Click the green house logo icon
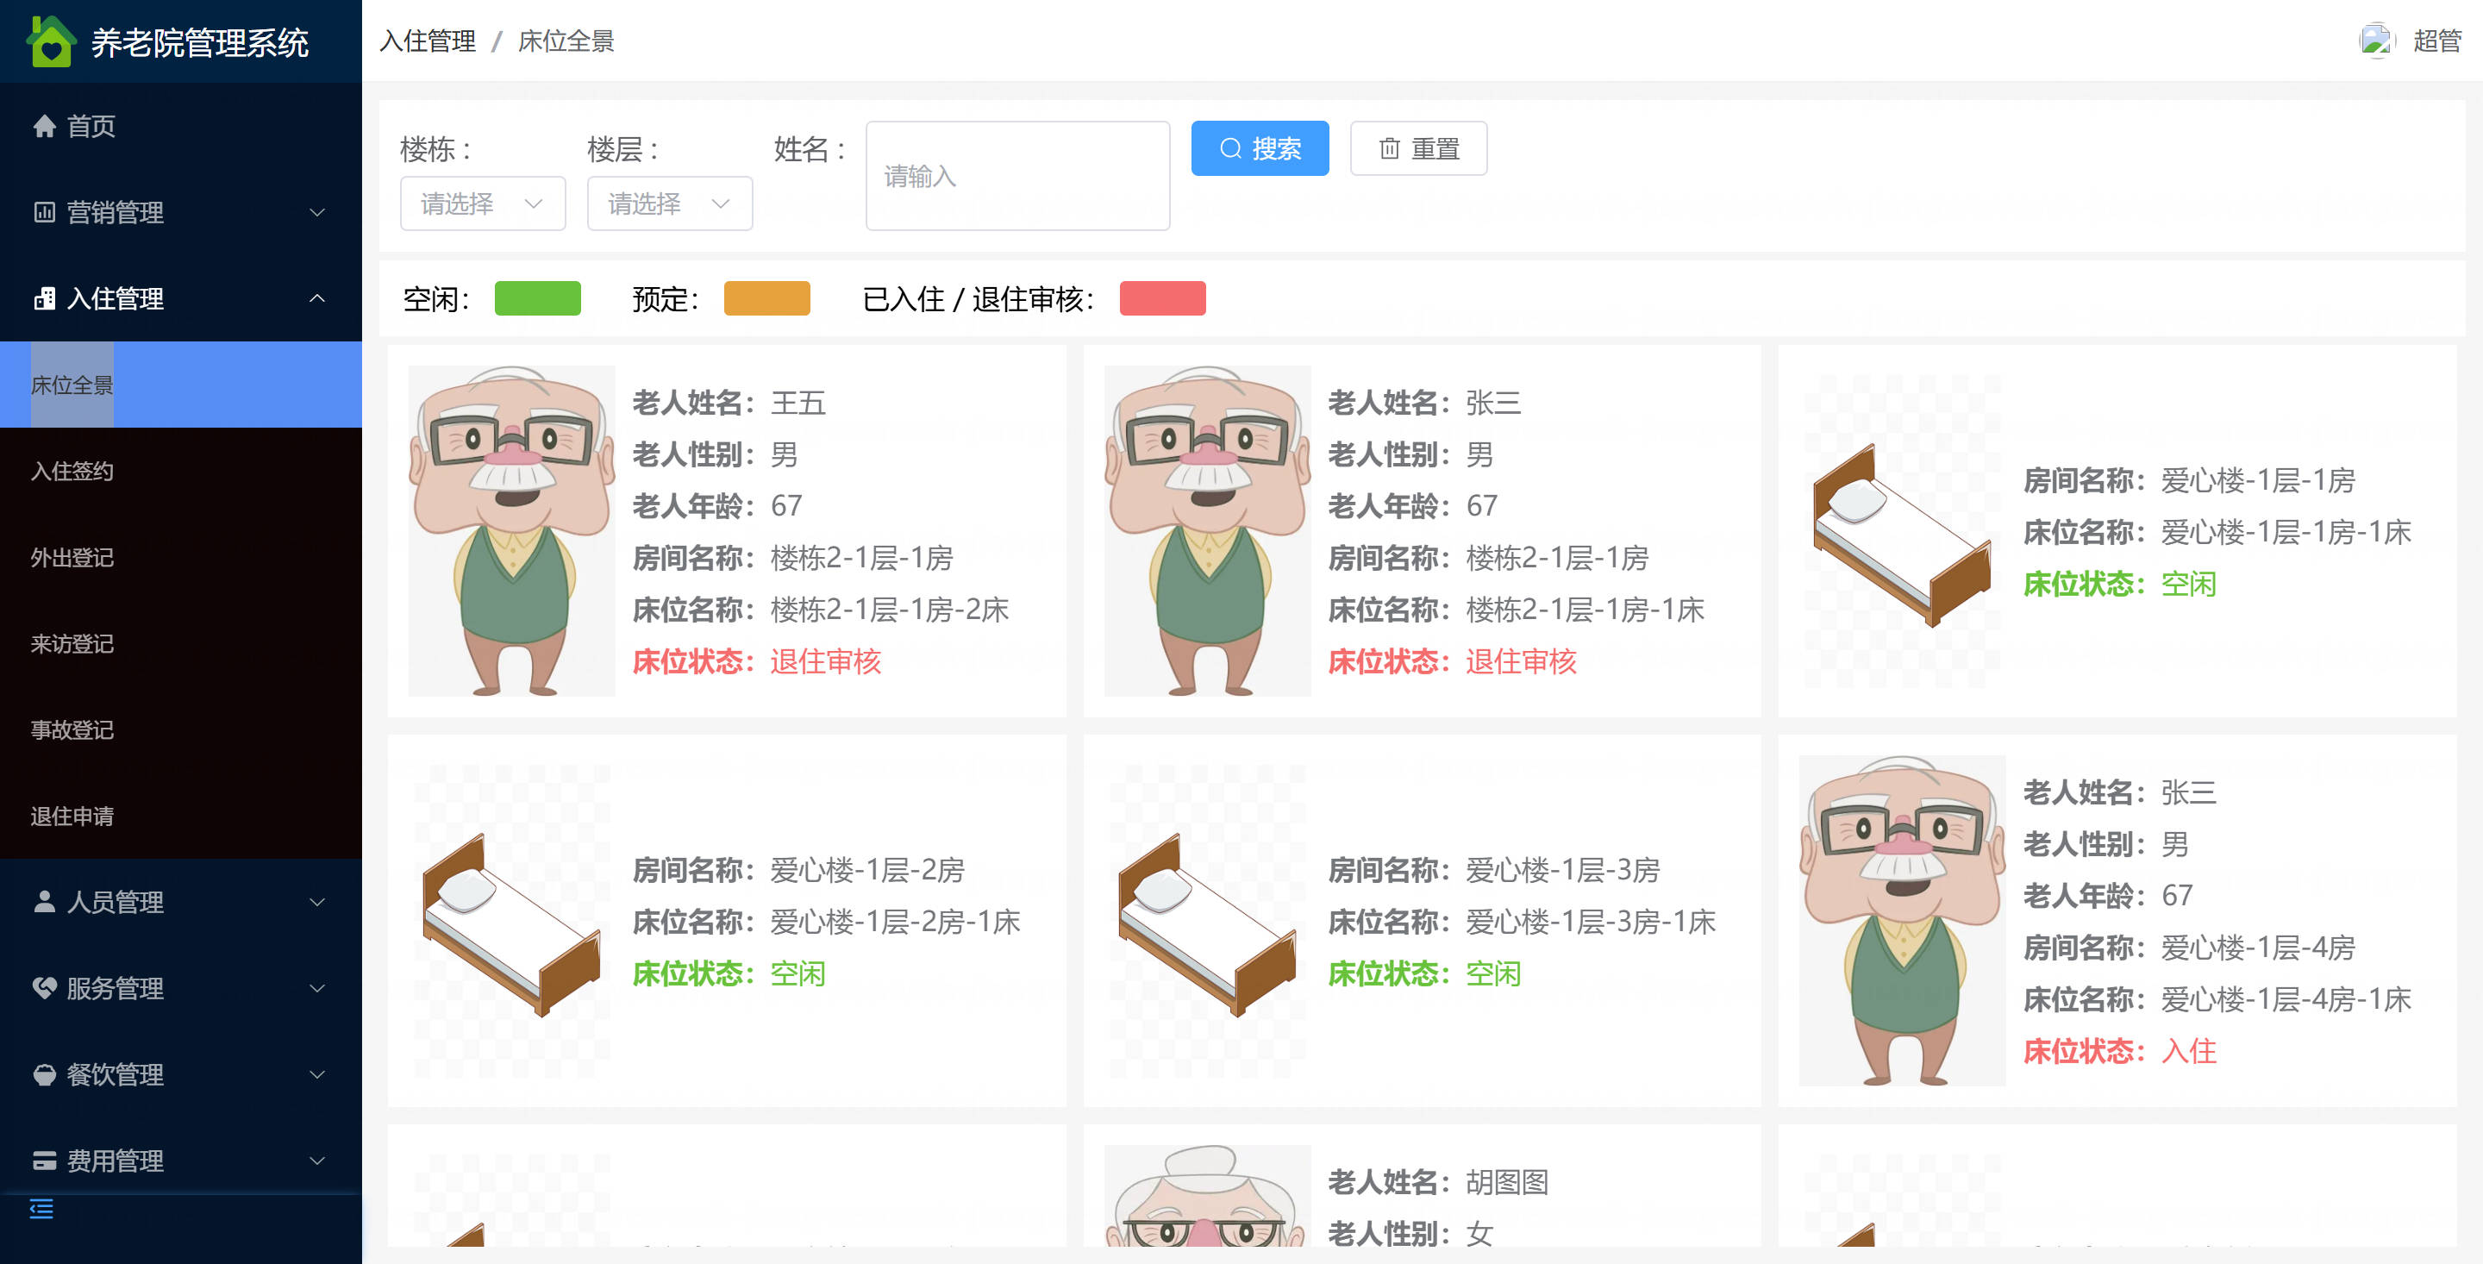This screenshot has height=1264, width=2483. click(51, 41)
